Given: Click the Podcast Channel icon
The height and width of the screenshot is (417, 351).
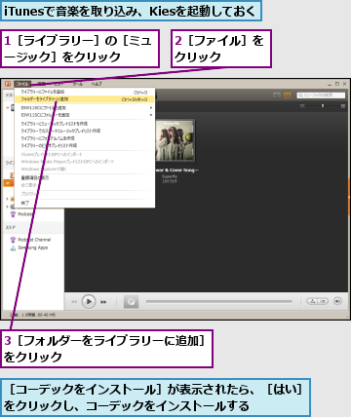Looking at the screenshot, I should (x=13, y=240).
